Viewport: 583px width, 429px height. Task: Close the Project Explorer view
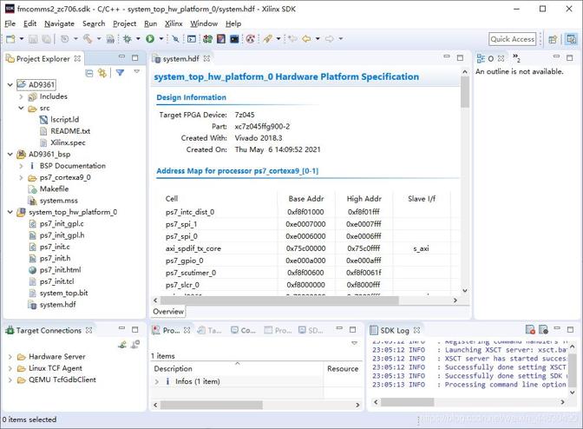point(77,58)
